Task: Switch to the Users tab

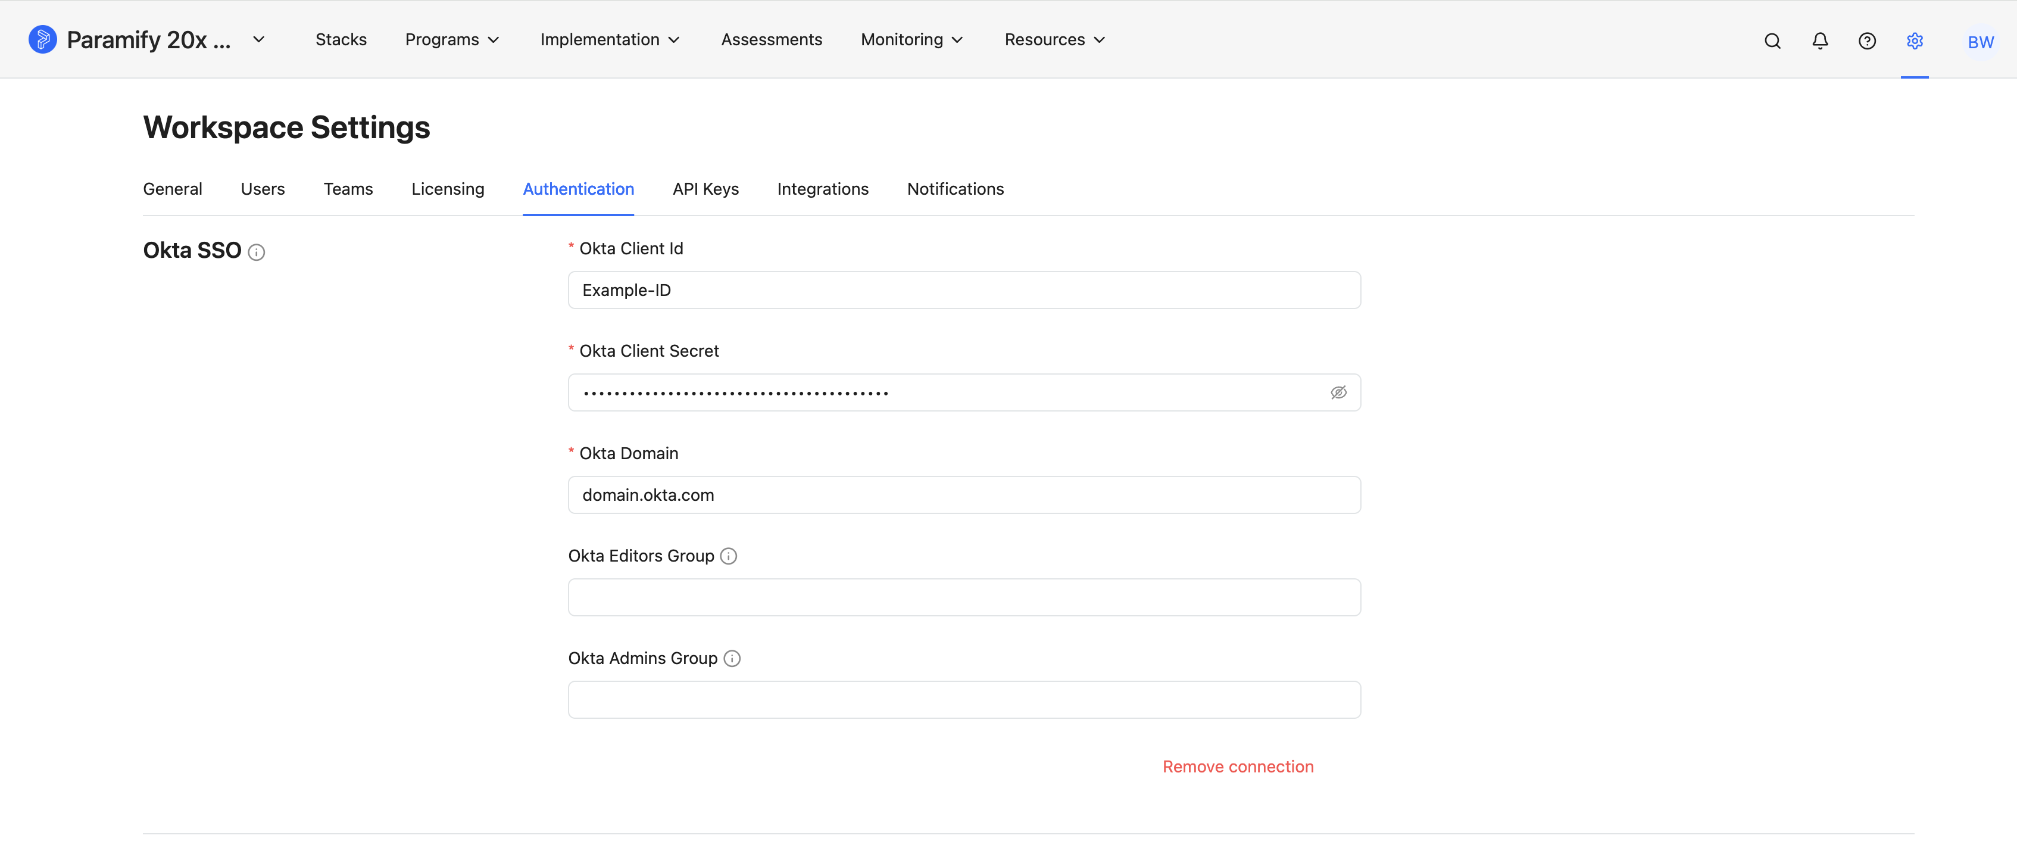Action: coord(263,189)
